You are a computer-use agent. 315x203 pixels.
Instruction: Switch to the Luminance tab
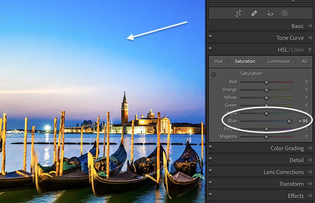click(x=279, y=61)
